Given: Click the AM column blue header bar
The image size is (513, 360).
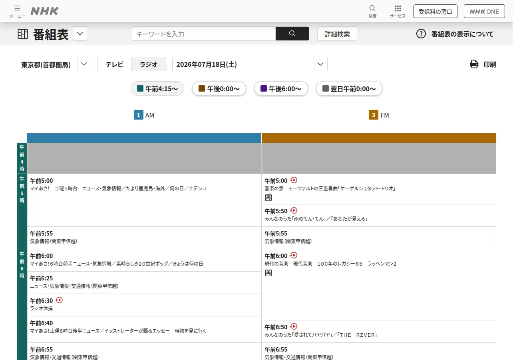Looking at the screenshot, I should point(144,138).
